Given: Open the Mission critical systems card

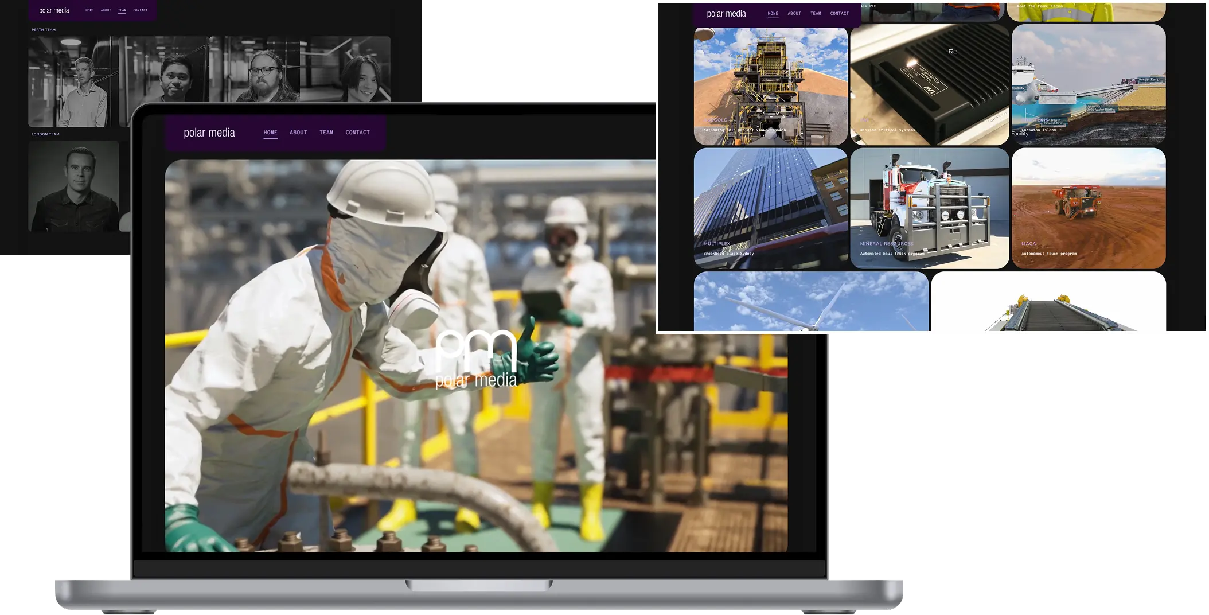Looking at the screenshot, I should (x=930, y=85).
